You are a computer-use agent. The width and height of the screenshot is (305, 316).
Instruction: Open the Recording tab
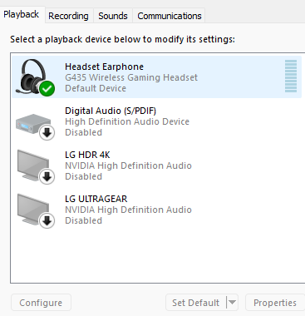click(68, 16)
